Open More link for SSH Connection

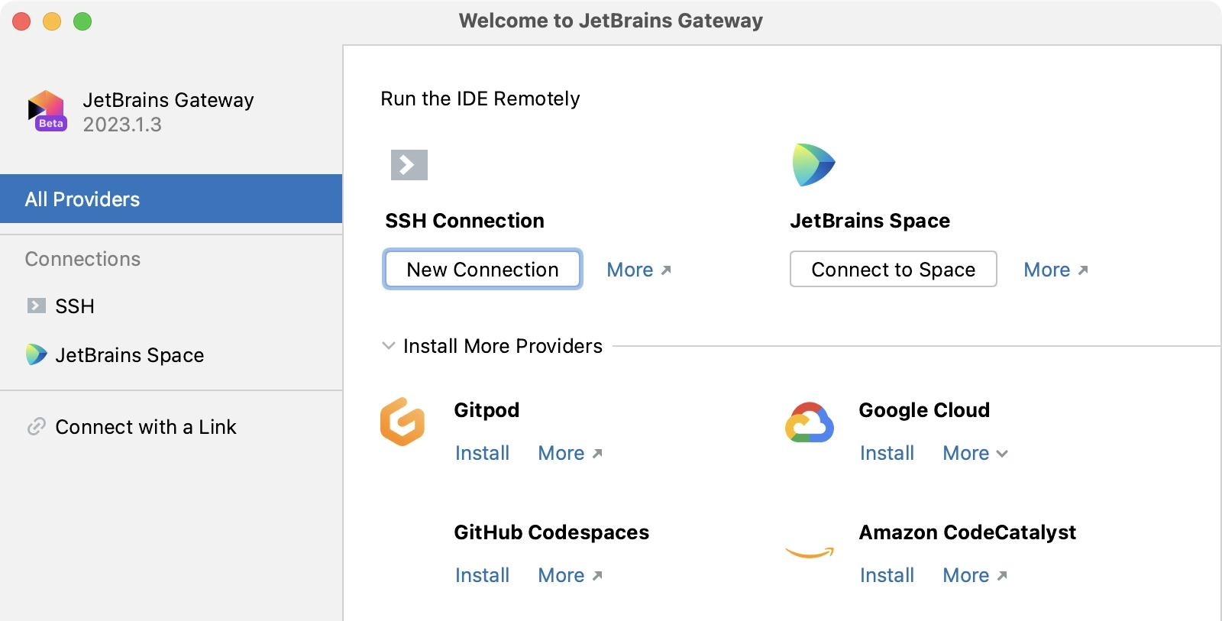[638, 270]
